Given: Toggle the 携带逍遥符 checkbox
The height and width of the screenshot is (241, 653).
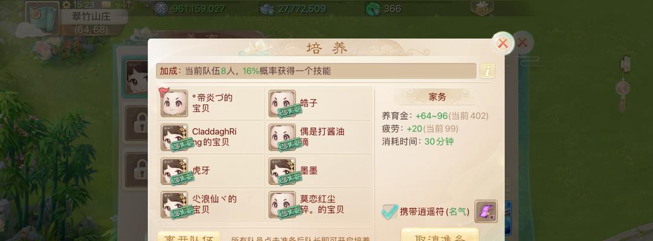Looking at the screenshot, I should tap(390, 212).
